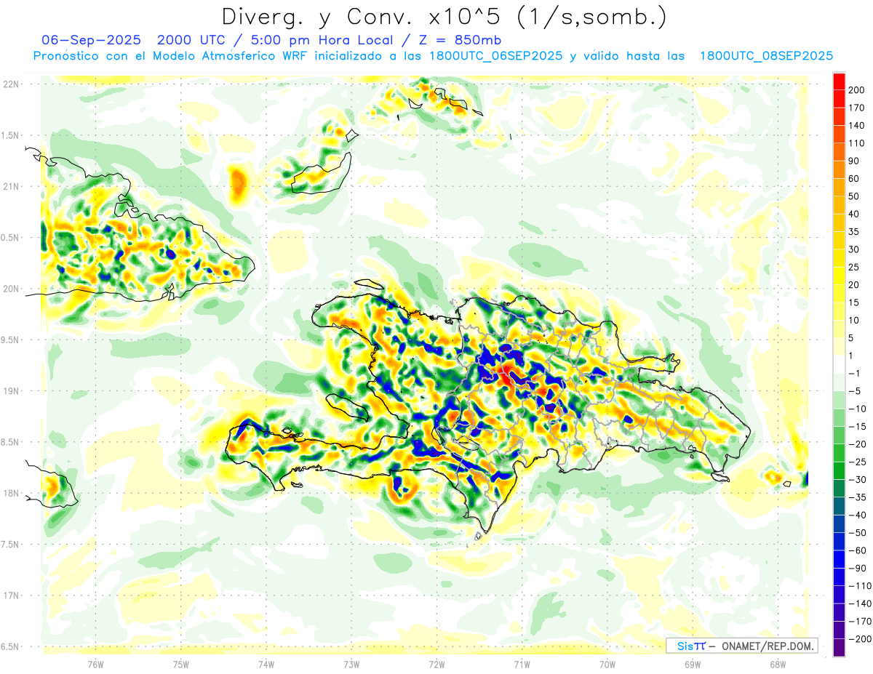The width and height of the screenshot is (873, 674).
Task: Click the white colorbar segment between 1 and -1
Action: click(840, 364)
